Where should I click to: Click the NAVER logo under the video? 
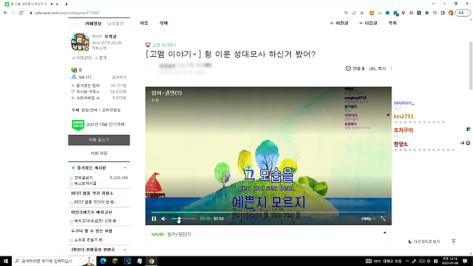pos(157,234)
